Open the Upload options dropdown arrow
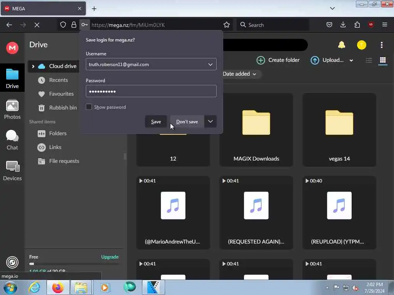The width and height of the screenshot is (394, 295). point(351,60)
